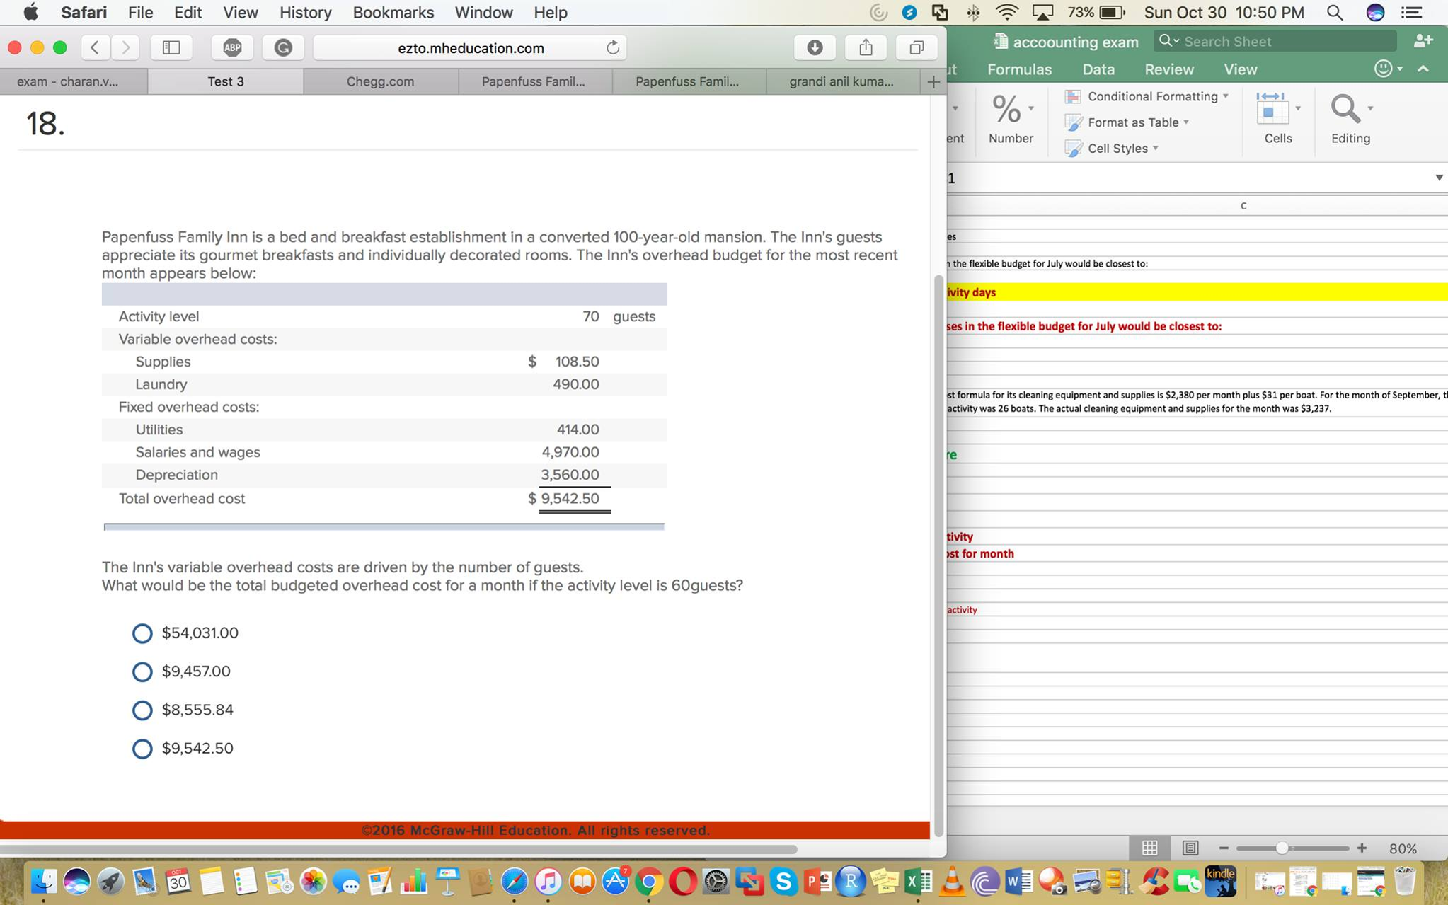This screenshot has width=1448, height=905.
Task: Open the Cells group dropdown arrow
Action: 1298,109
